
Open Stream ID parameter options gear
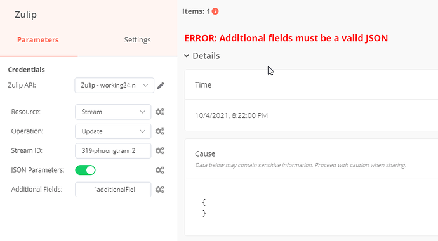[x=160, y=151]
